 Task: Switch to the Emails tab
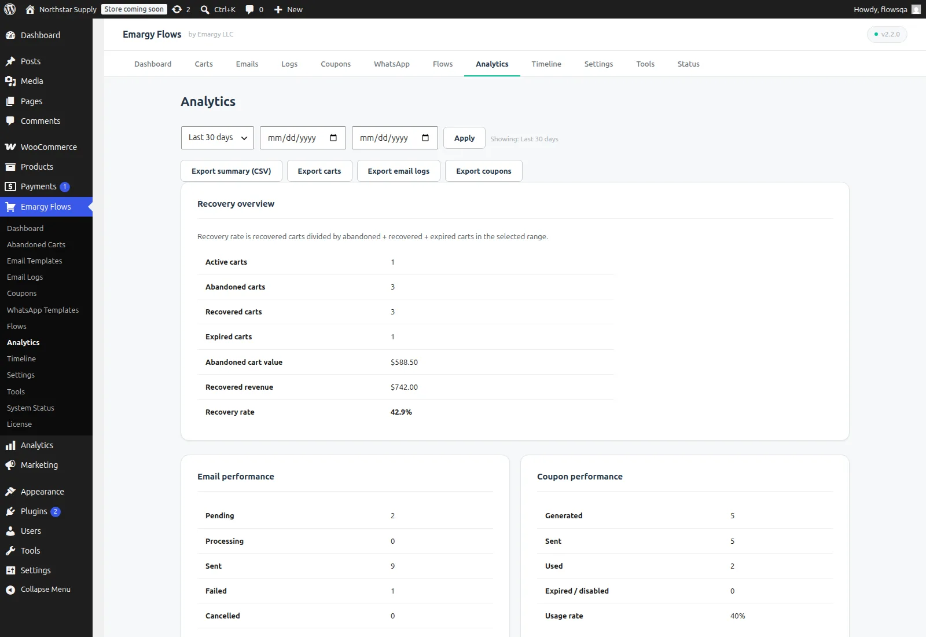tap(247, 64)
